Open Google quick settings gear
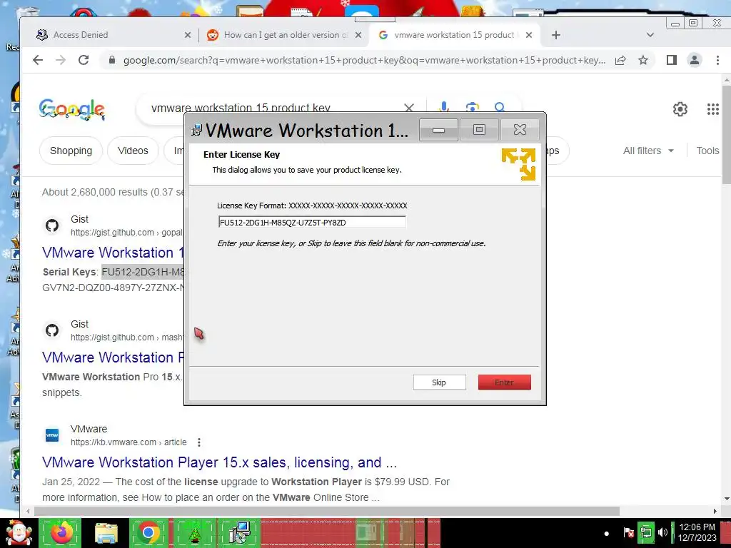This screenshot has width=731, height=548. click(680, 109)
